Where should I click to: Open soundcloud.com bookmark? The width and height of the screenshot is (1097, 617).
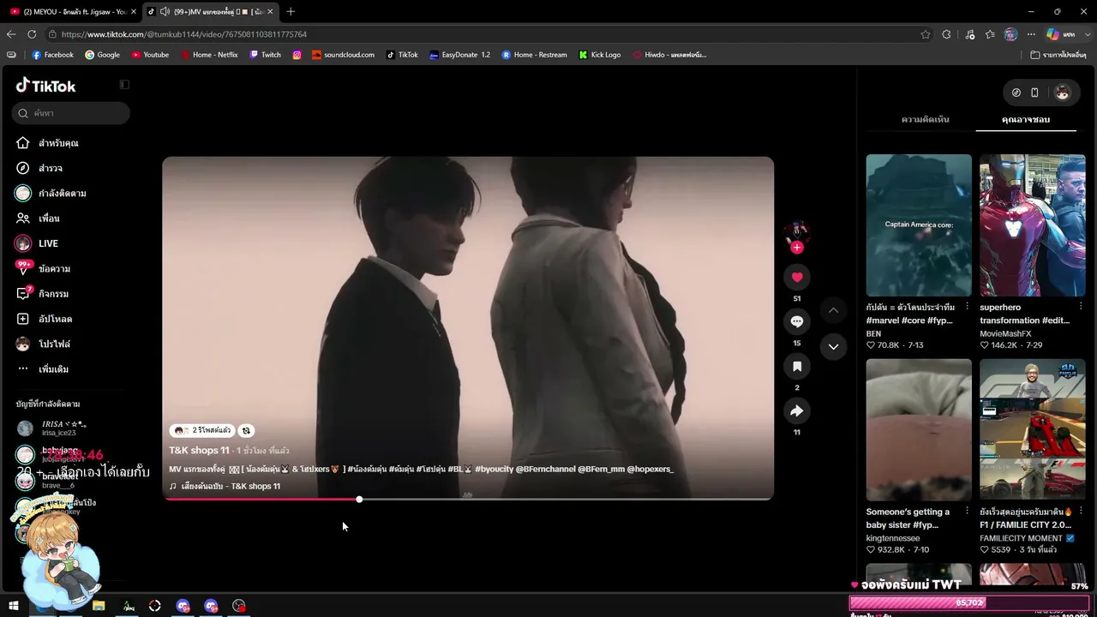[x=343, y=55]
